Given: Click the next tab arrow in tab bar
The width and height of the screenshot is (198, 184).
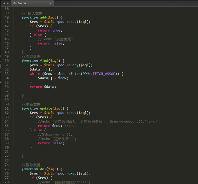Looking at the screenshot, I should [8, 3].
